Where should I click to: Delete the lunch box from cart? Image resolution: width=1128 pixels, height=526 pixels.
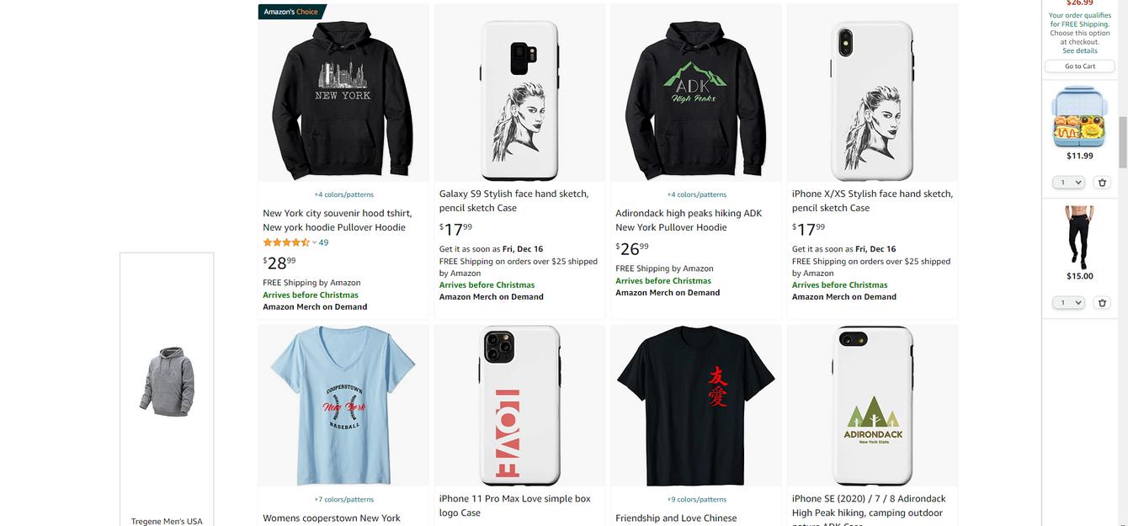pos(1102,183)
